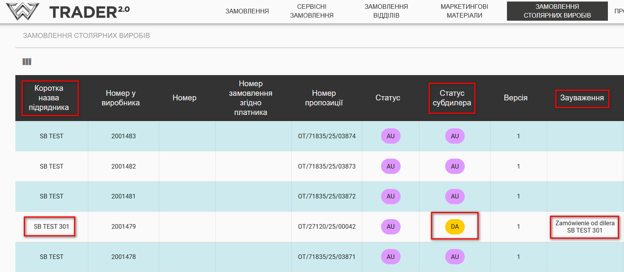Sort by Статус субдилера column header
Viewport: 624px width, 272px height.
pos(452,98)
